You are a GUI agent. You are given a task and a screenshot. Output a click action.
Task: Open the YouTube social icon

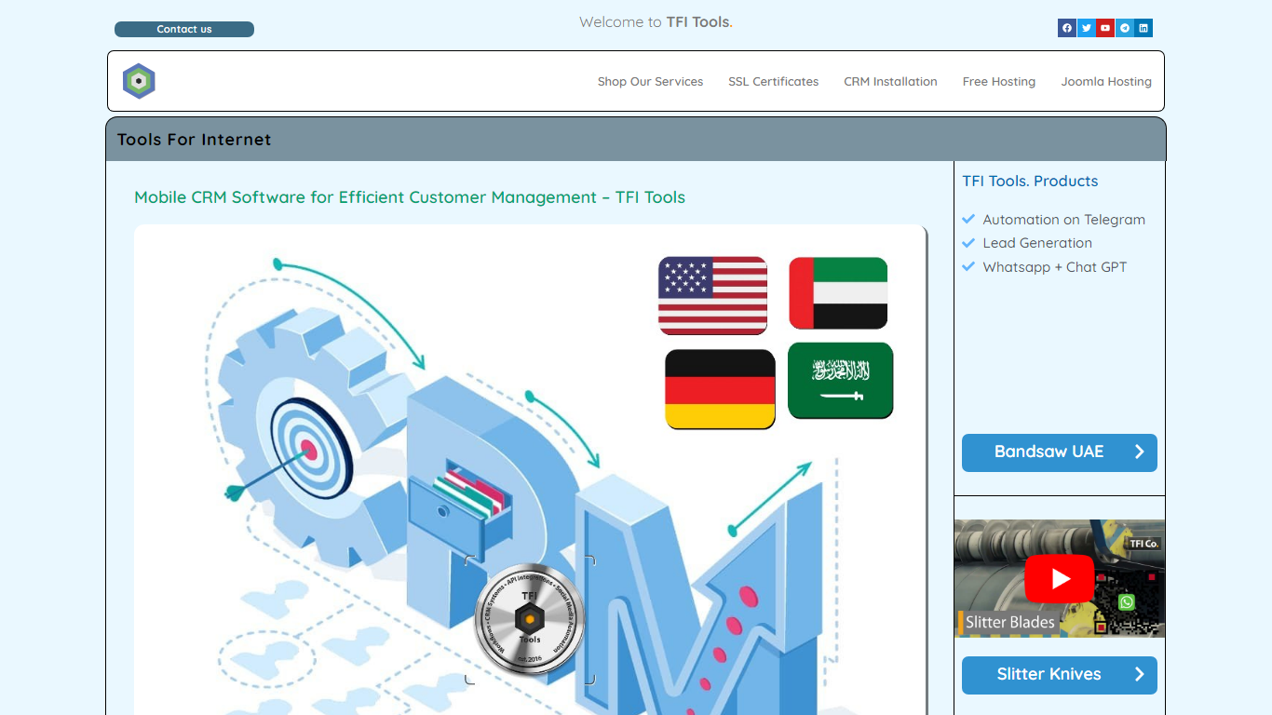[1105, 28]
